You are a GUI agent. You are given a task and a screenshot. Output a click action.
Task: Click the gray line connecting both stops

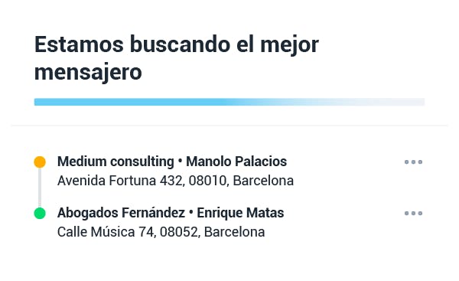click(x=40, y=188)
